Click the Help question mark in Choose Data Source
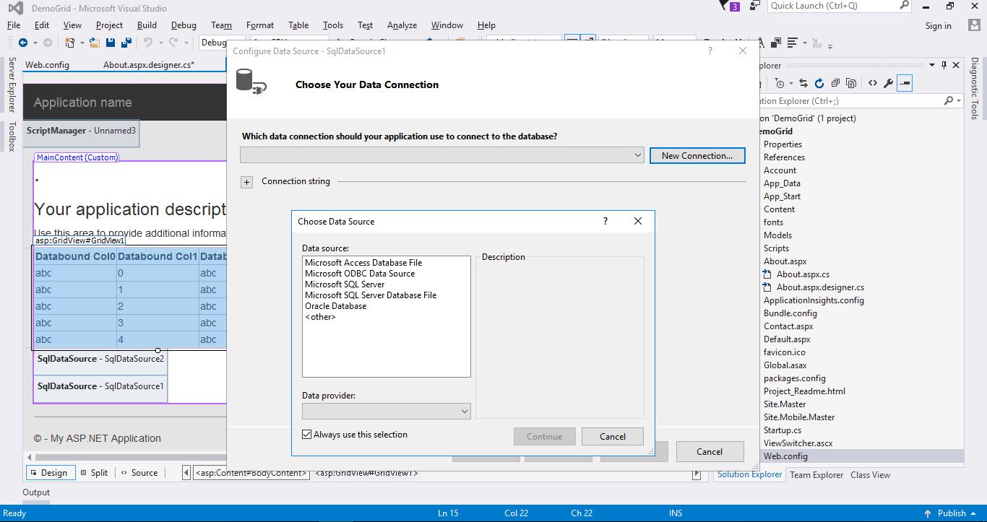Screen dimensions: 987x522 (605, 221)
